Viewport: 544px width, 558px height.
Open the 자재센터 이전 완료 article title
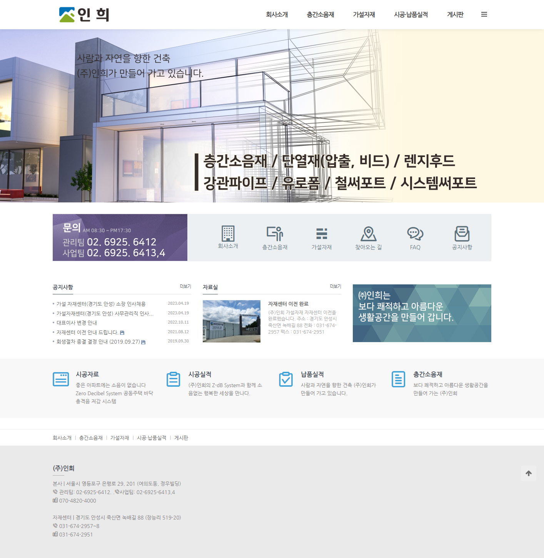coord(288,304)
